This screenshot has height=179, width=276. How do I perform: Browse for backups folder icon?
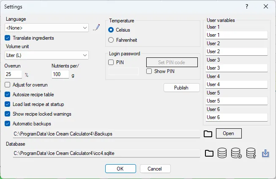pos(208,134)
